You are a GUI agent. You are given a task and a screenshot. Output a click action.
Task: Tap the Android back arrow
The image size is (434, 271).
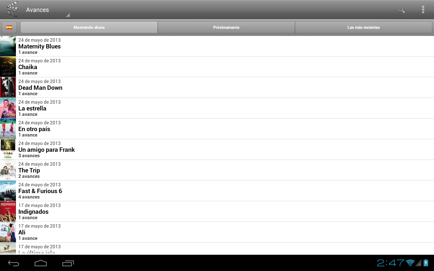coord(14,263)
